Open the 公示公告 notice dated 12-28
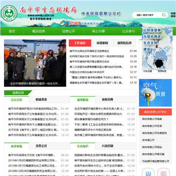The height and width of the screenshot is (176, 176). [x=33, y=125]
